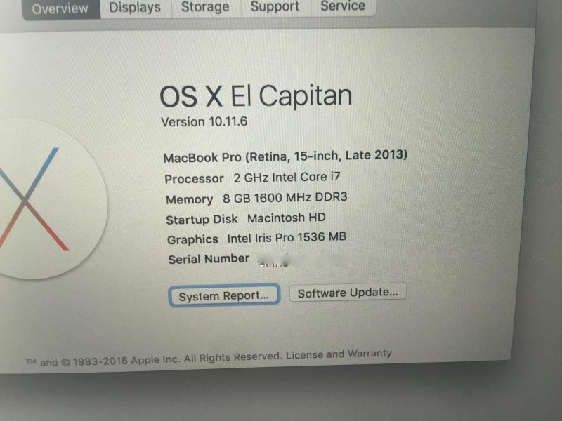This screenshot has height=421, width=562.
Task: Click the blurred serial number value
Action: click(306, 260)
